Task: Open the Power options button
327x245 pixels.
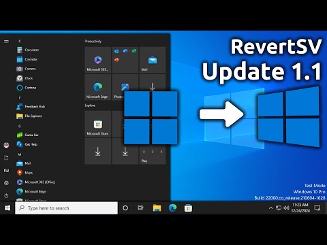Action: point(6,195)
